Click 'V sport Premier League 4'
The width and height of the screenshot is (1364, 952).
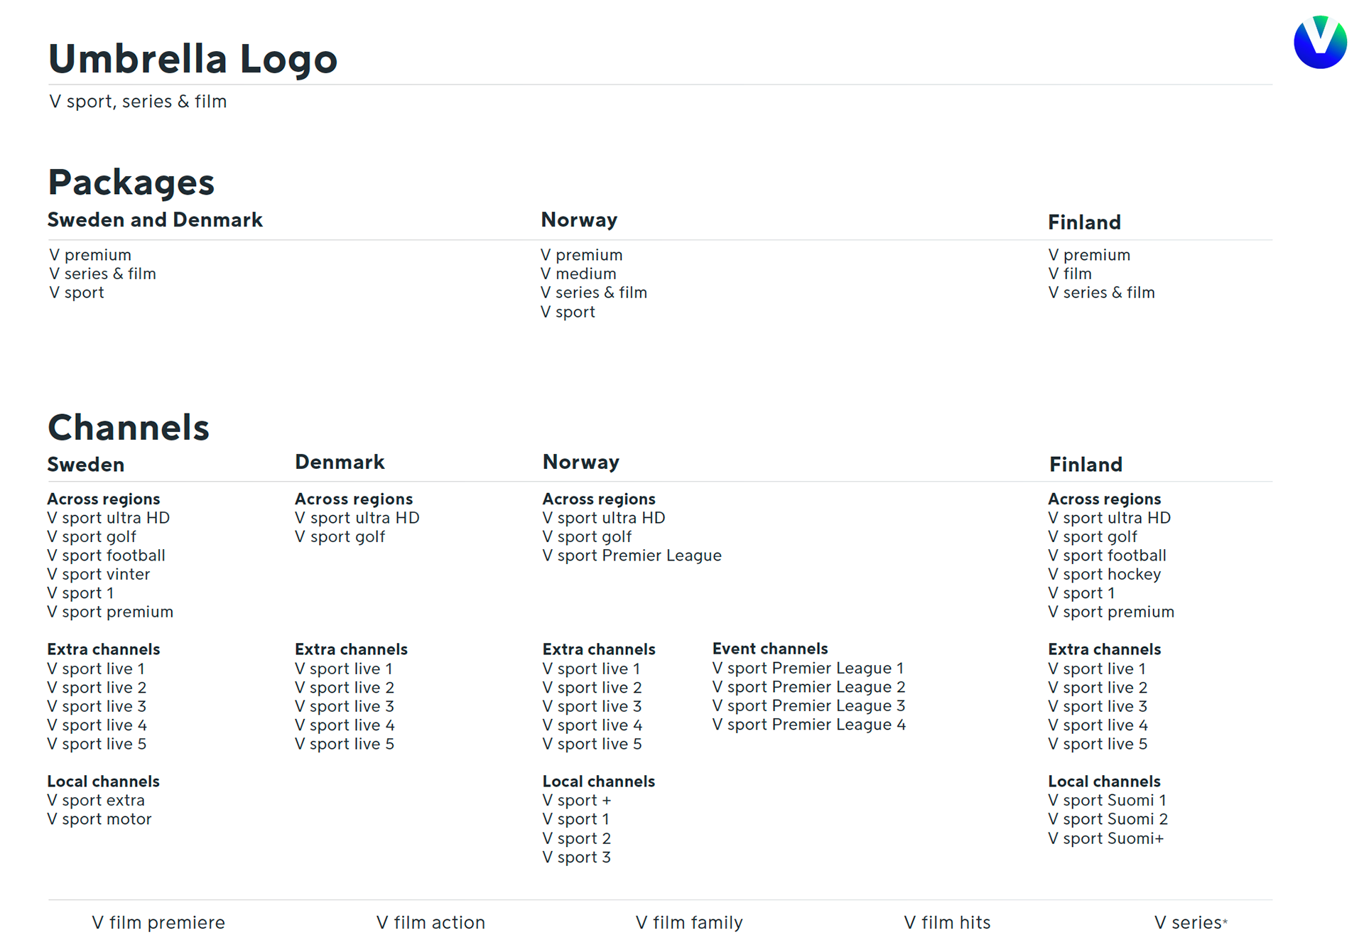tap(808, 725)
